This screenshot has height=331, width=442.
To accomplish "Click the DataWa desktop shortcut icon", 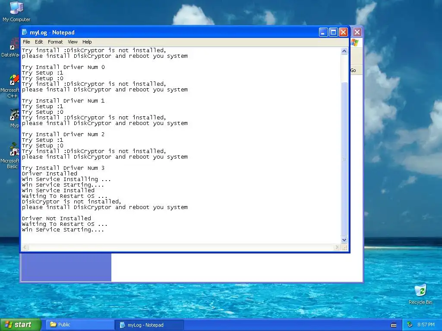I will click(x=10, y=48).
